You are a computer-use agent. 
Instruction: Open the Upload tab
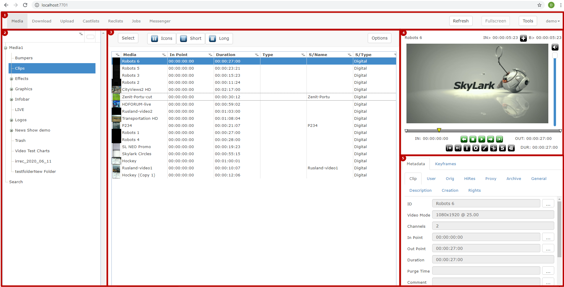pyautogui.click(x=67, y=21)
